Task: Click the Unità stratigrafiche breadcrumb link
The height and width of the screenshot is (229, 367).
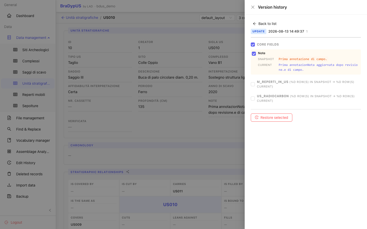Action: pyautogui.click(x=82, y=18)
